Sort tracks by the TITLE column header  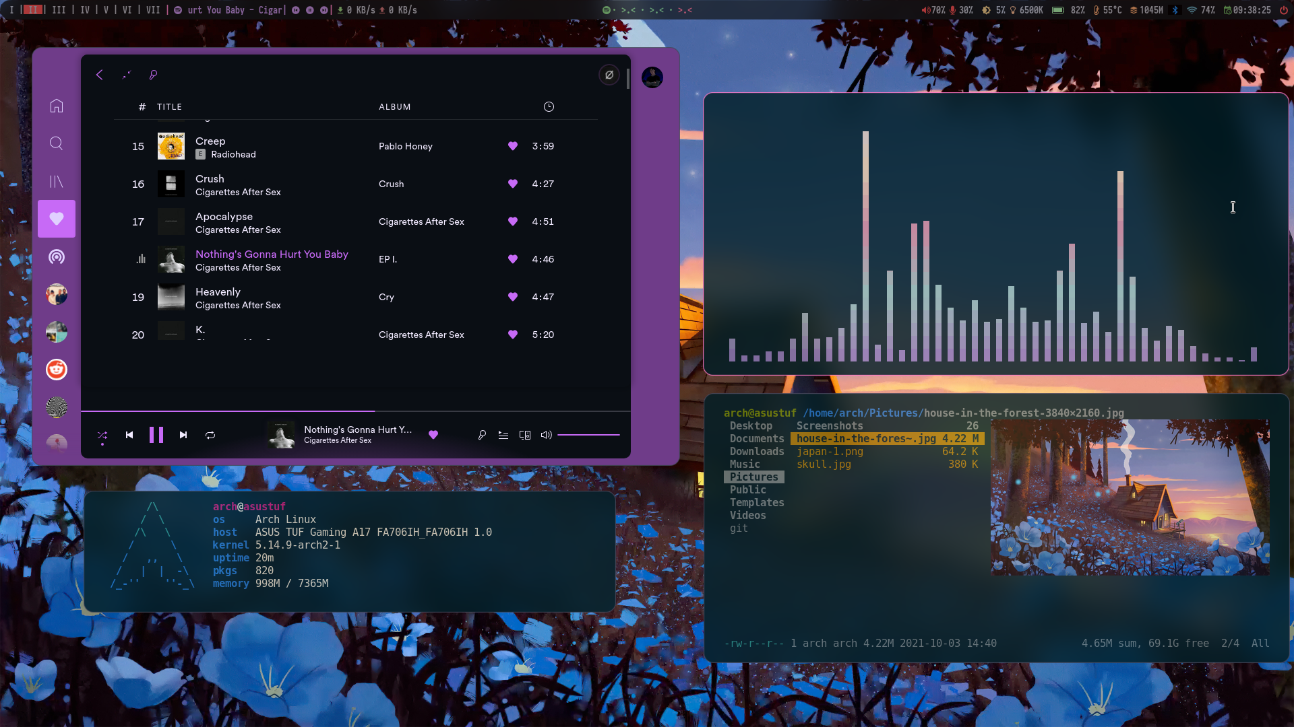click(169, 107)
